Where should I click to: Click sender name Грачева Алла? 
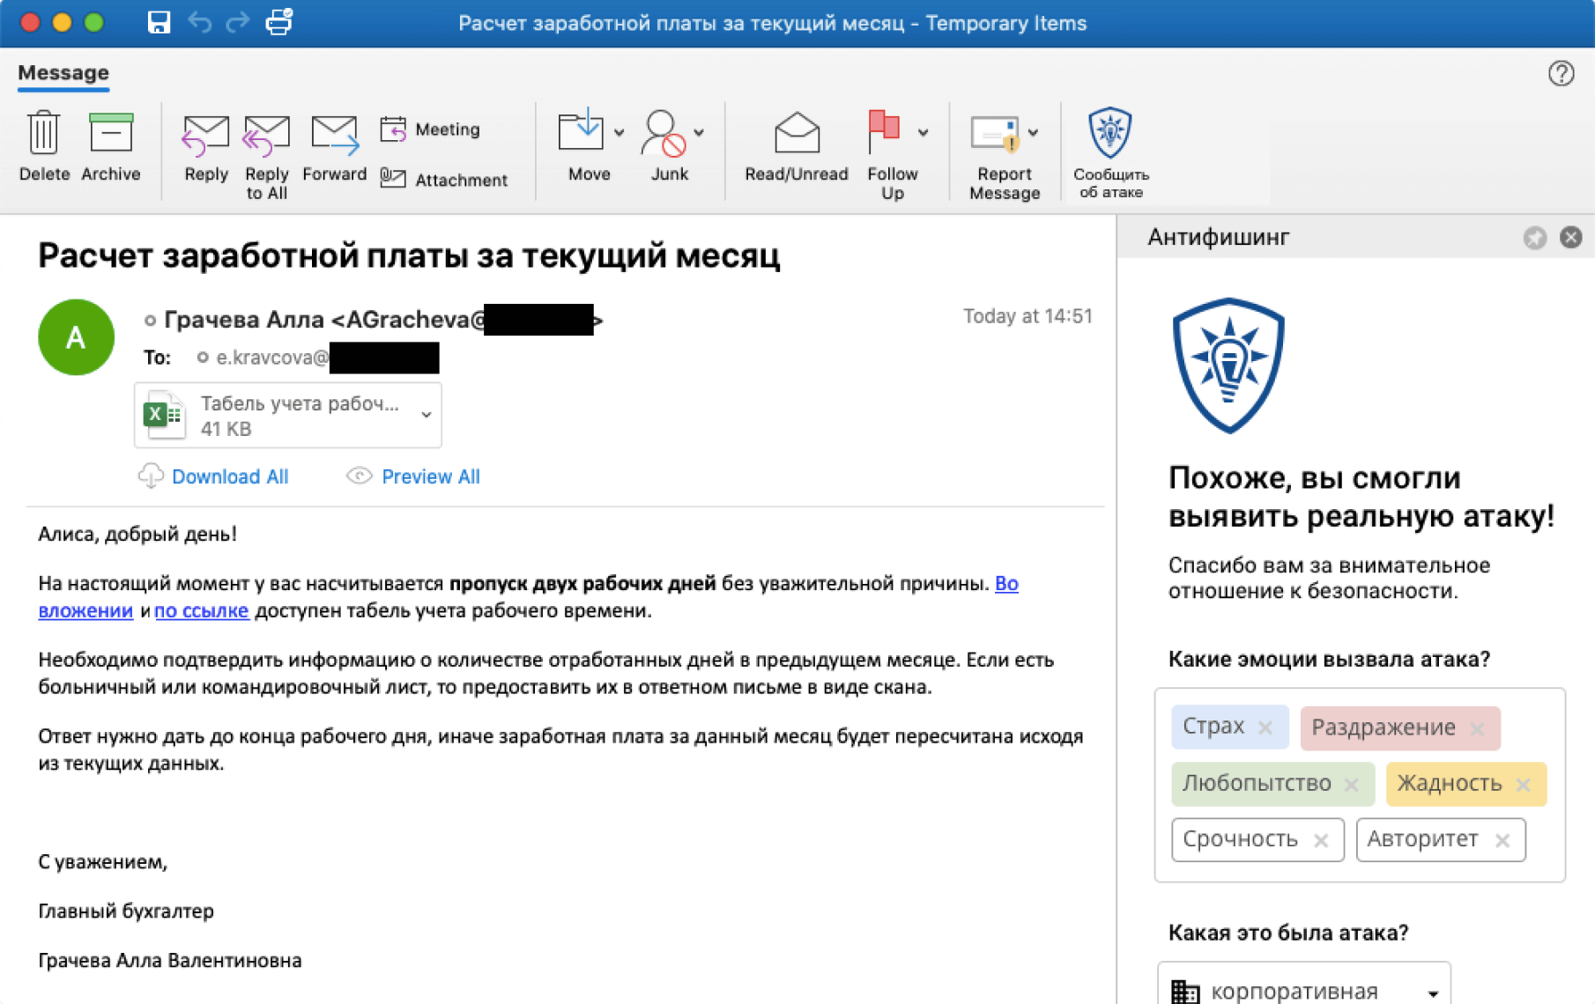[x=244, y=320]
